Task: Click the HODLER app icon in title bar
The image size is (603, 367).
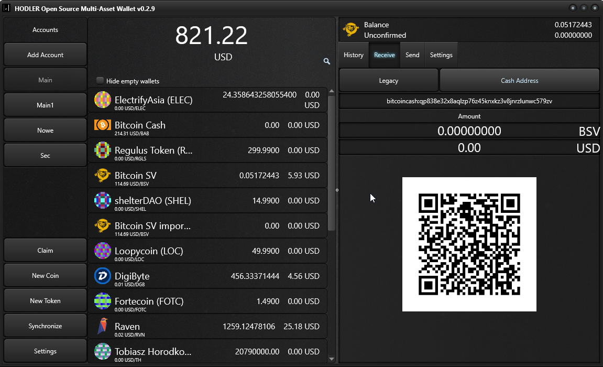Action: (x=6, y=8)
